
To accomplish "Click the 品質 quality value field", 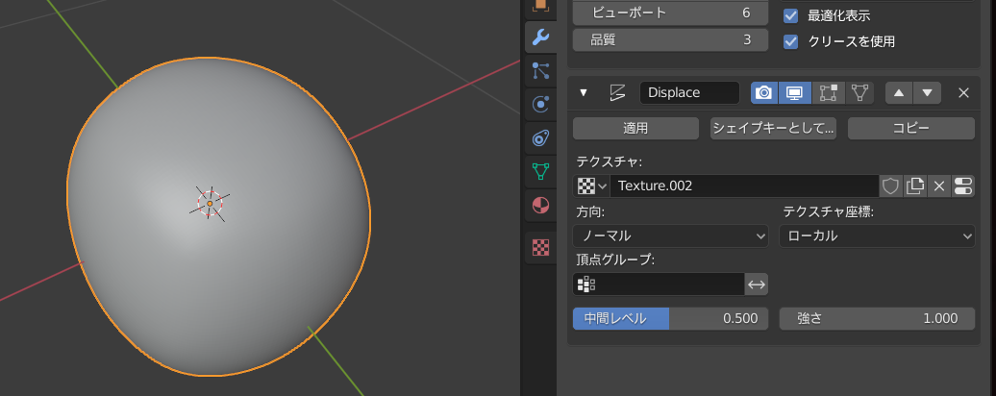I will tap(670, 40).
